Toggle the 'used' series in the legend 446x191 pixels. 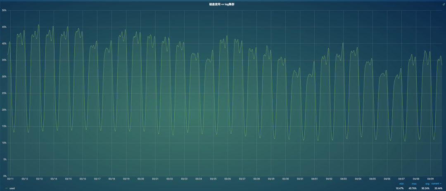pyautogui.click(x=12, y=188)
